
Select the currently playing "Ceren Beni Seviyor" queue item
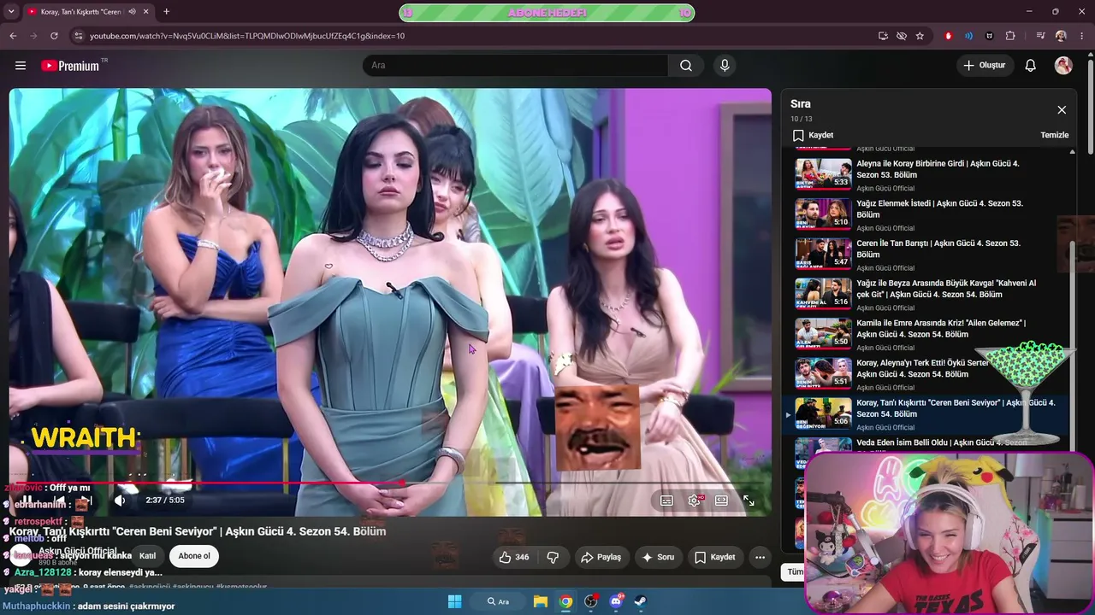928,413
